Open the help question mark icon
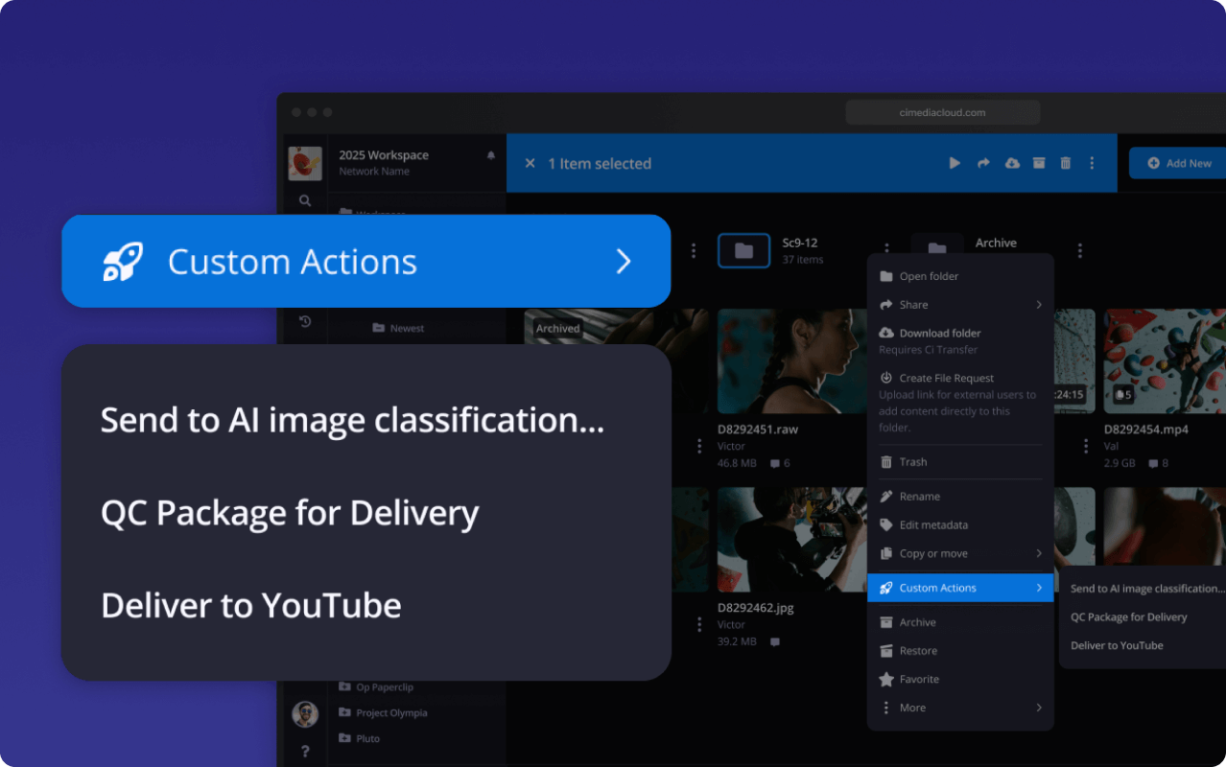Image resolution: width=1226 pixels, height=767 pixels. pos(305,751)
